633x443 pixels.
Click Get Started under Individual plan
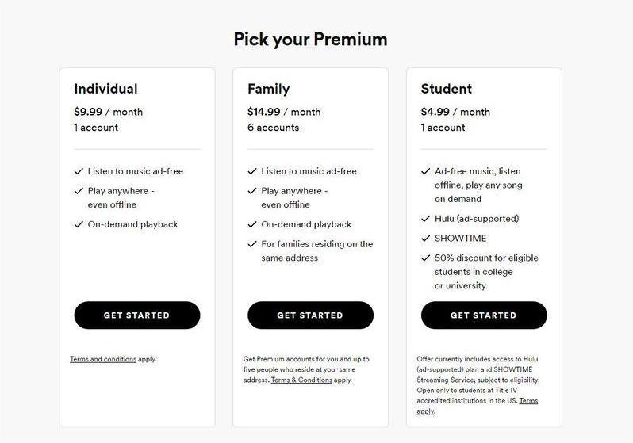click(136, 315)
